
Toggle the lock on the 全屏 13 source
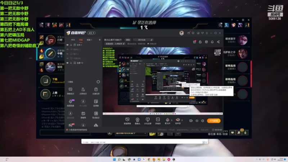[71, 63]
